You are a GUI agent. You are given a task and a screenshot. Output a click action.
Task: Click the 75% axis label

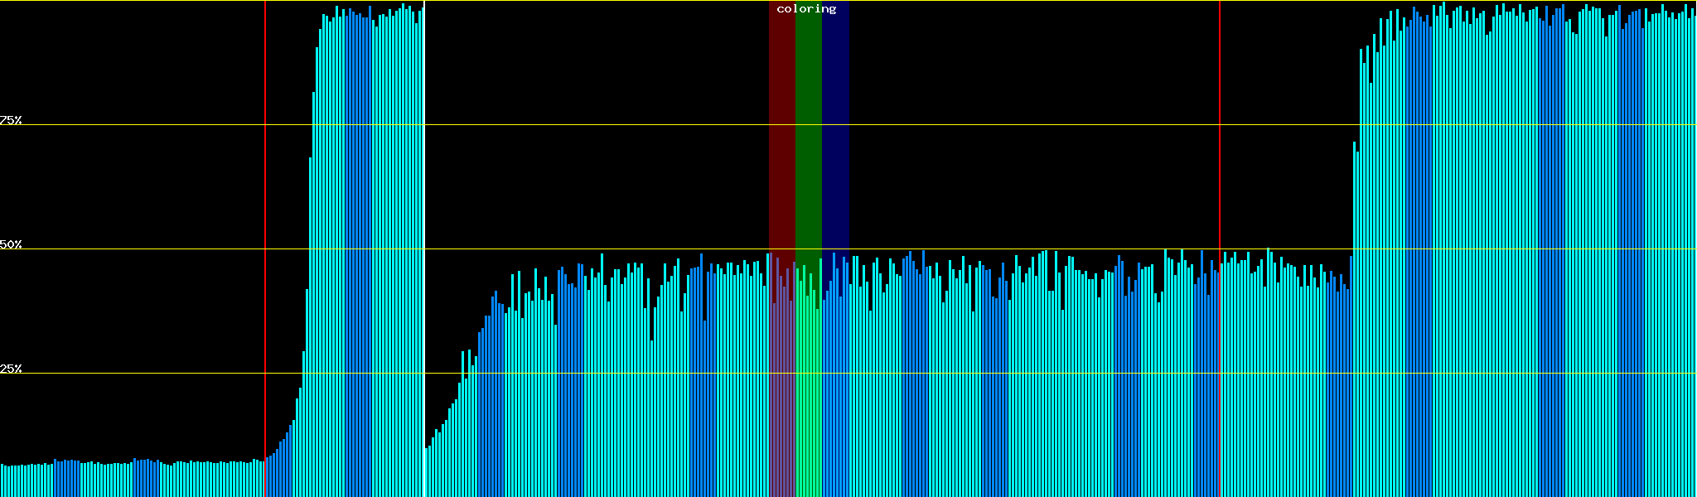tap(11, 120)
